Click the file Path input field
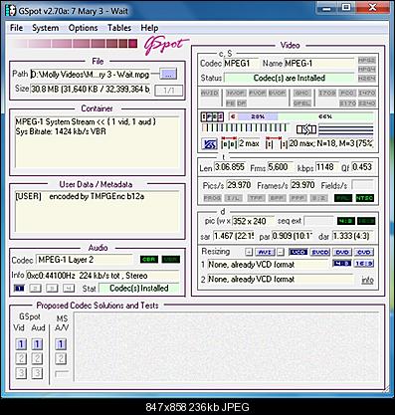395x415 pixels. coord(91,74)
